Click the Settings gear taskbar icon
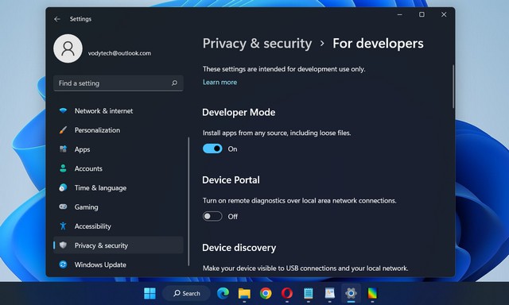This screenshot has height=305, width=509. click(x=351, y=293)
